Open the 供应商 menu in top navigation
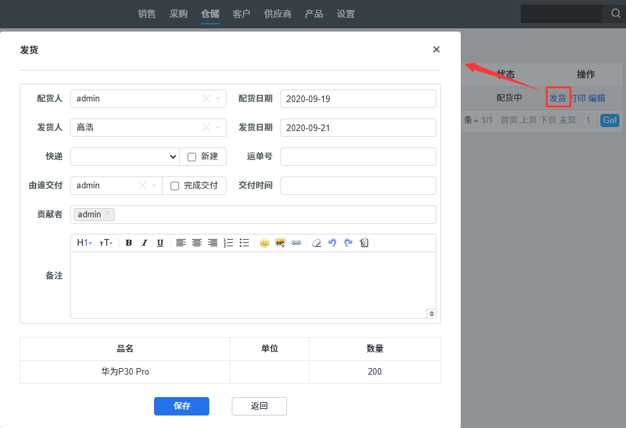Screen dimensions: 626x428 (x=278, y=14)
